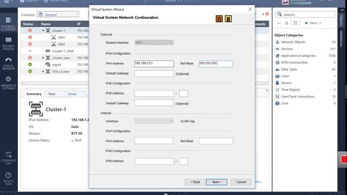Open the Internal Interface dropdown
This screenshot has width=347, height=195.
click(154, 121)
